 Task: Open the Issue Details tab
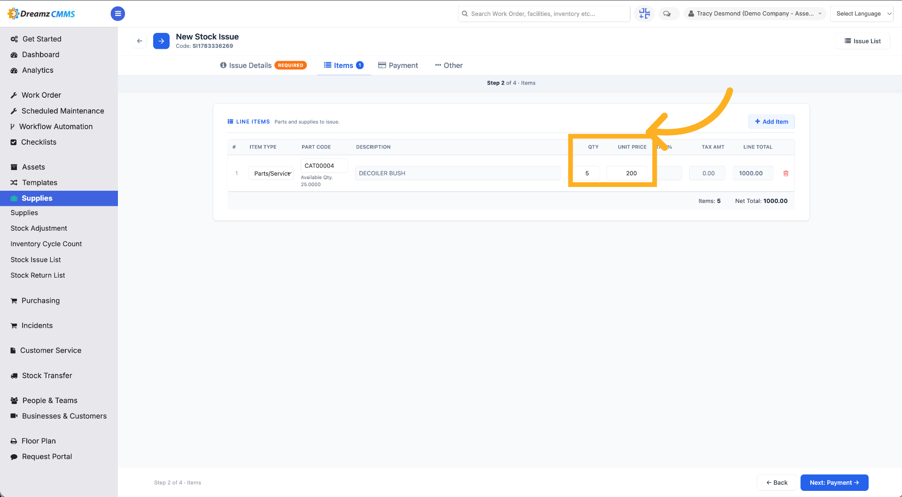(263, 65)
